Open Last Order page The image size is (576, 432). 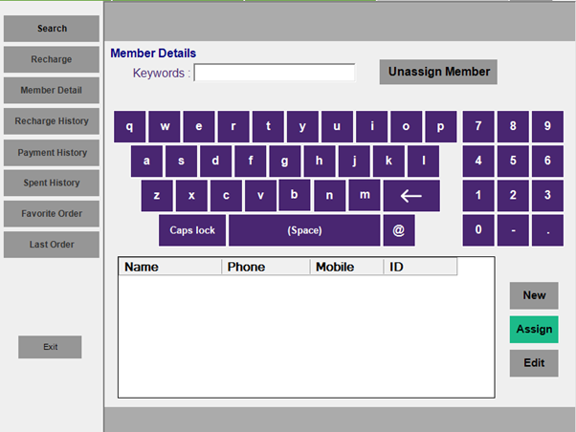pyautogui.click(x=52, y=244)
